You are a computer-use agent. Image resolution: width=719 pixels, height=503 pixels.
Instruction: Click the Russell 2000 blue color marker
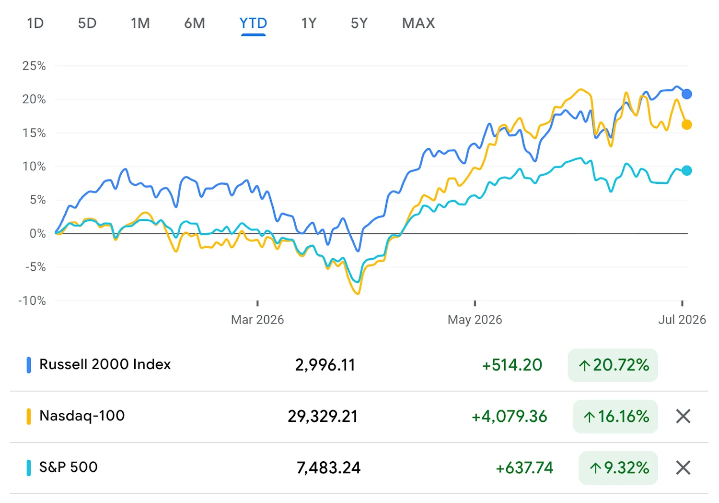[29, 365]
